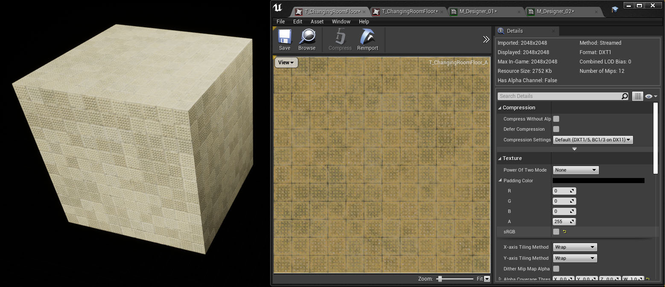Open the tutorials graduation cap icon

pos(615,10)
